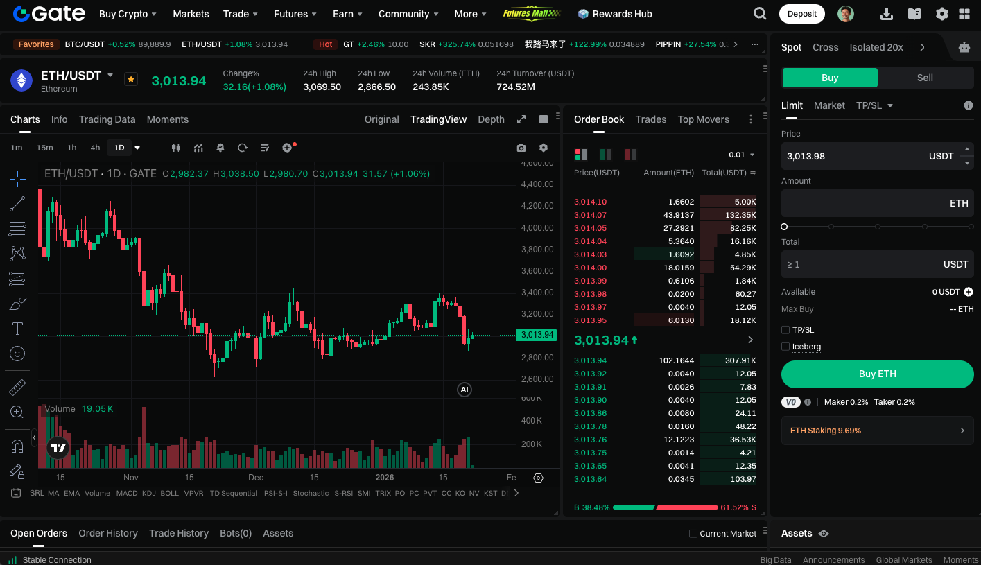The height and width of the screenshot is (565, 981).
Task: Open the Order History tab
Action: point(108,533)
